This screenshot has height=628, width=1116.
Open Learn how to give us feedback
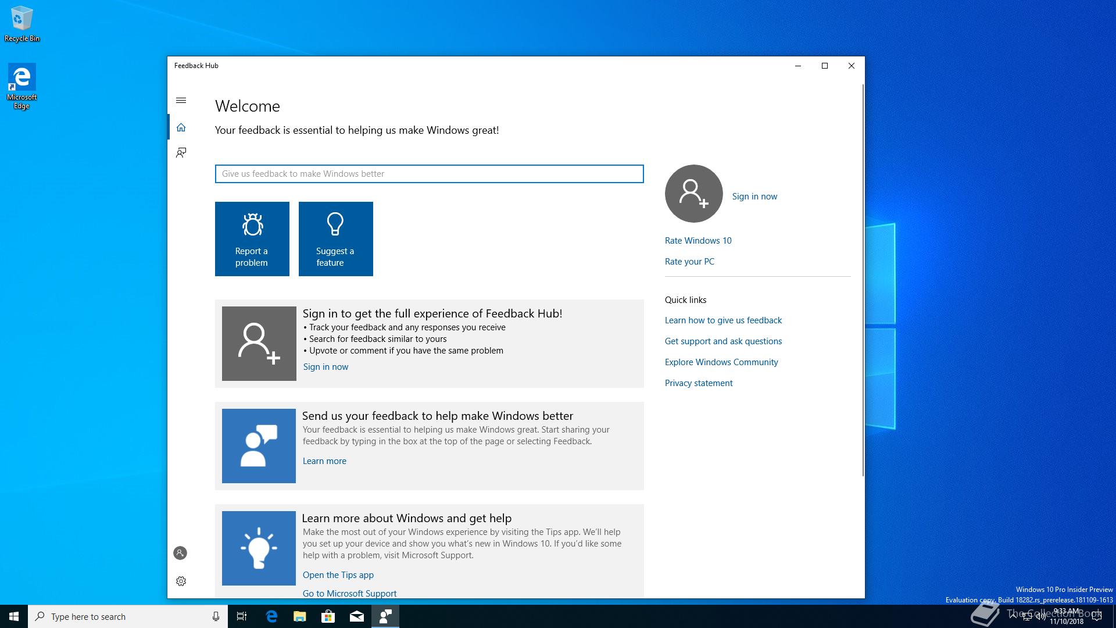click(723, 320)
